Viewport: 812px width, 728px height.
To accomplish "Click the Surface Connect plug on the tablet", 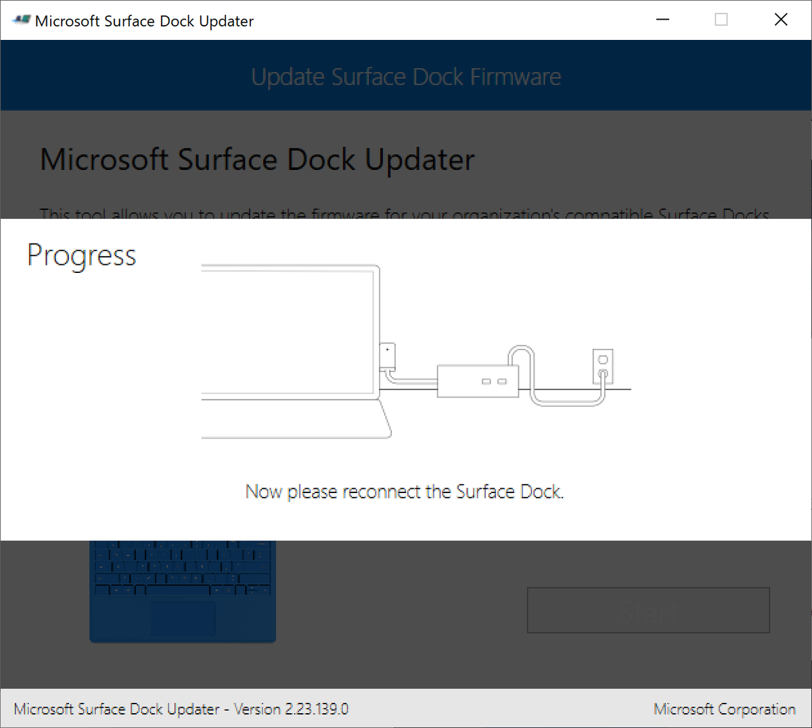I will [387, 356].
